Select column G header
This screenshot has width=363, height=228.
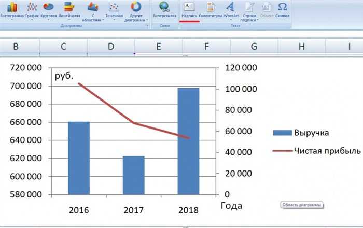(254, 47)
